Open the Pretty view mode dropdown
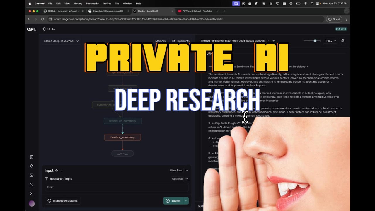This screenshot has width=375, height=211. point(330,41)
